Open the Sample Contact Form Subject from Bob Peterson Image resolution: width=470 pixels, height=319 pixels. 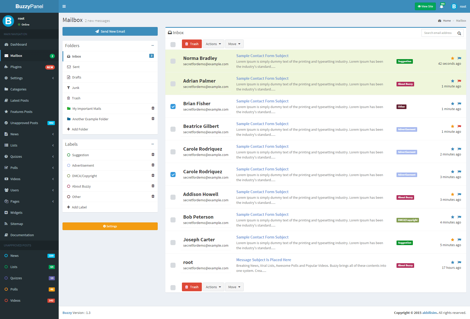tap(262, 214)
